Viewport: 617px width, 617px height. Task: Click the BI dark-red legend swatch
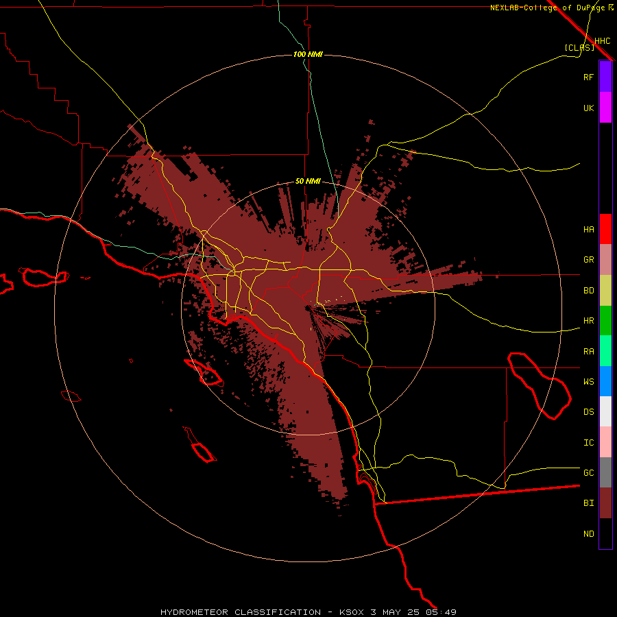[605, 503]
